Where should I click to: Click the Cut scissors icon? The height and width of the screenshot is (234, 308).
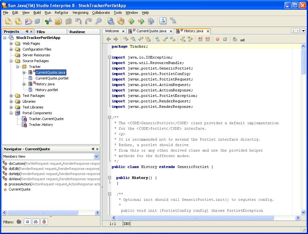click(48, 22)
